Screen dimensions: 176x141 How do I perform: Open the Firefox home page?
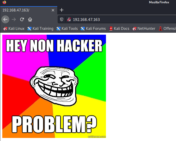point(30,19)
